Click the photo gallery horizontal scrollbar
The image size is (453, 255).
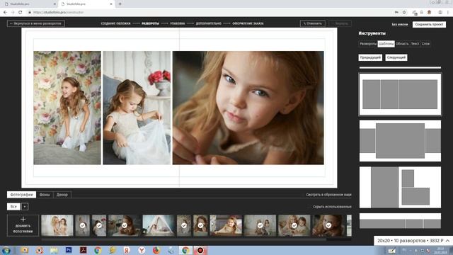coord(184,239)
